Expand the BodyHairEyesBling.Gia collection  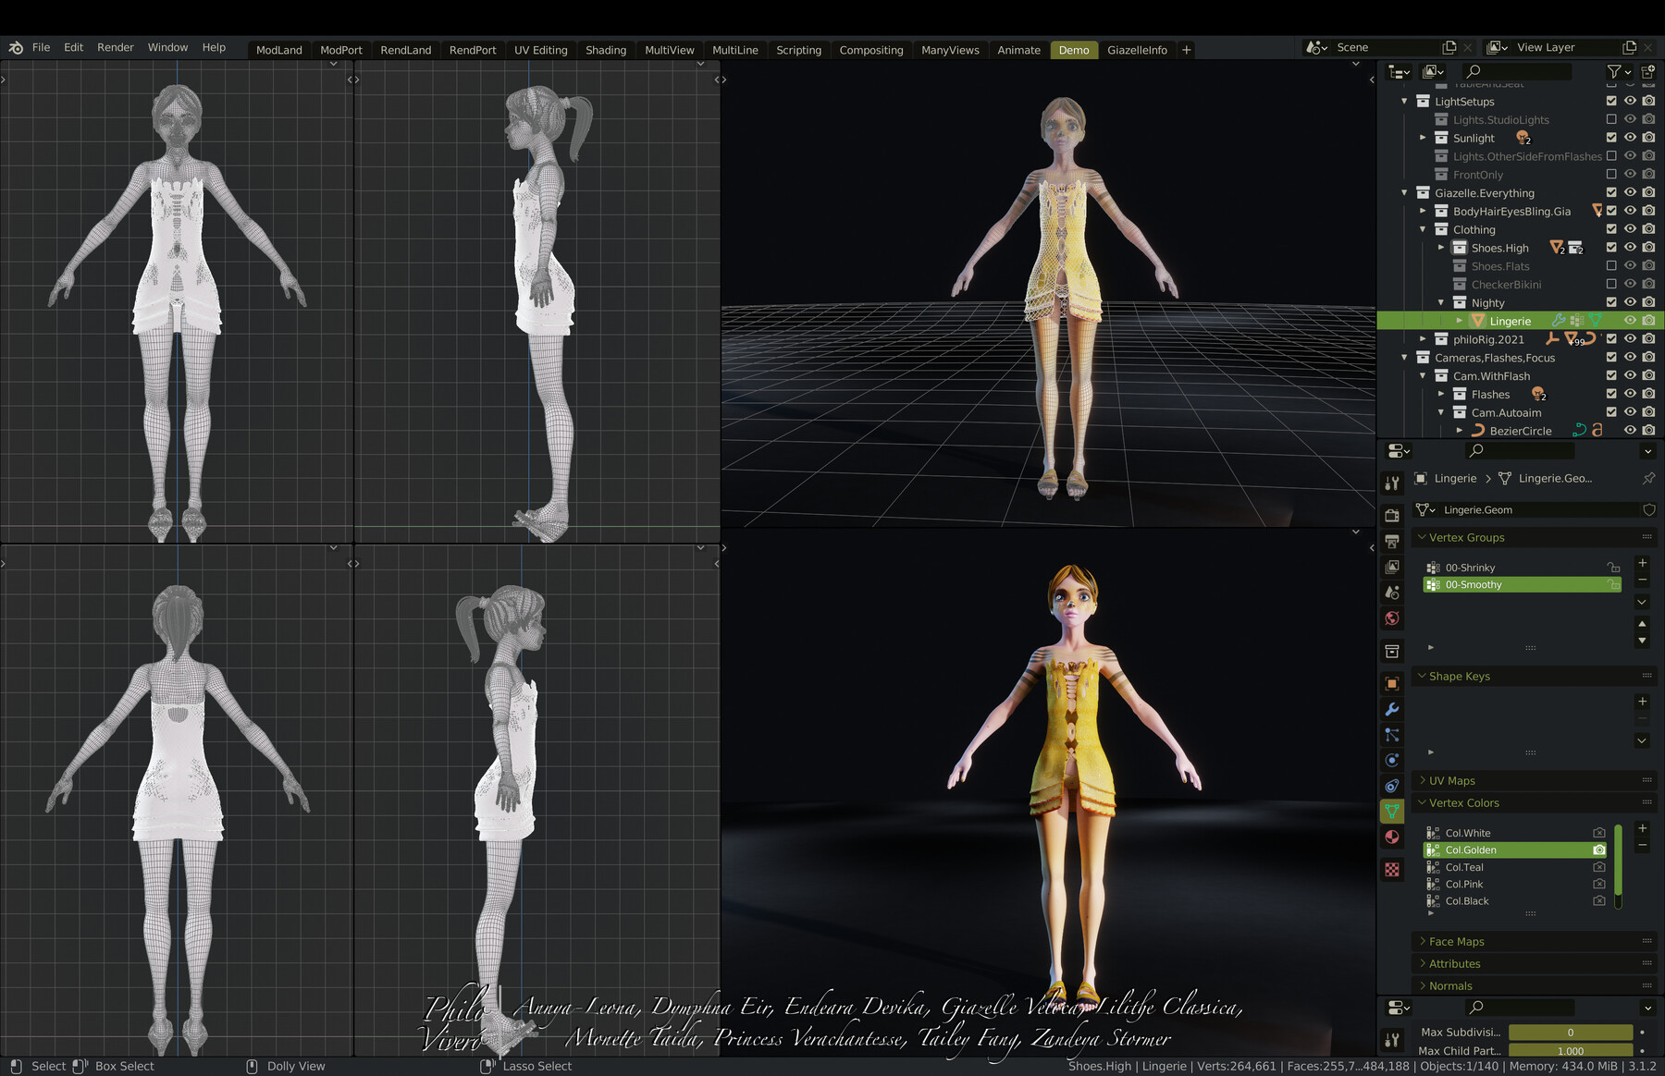1423,211
